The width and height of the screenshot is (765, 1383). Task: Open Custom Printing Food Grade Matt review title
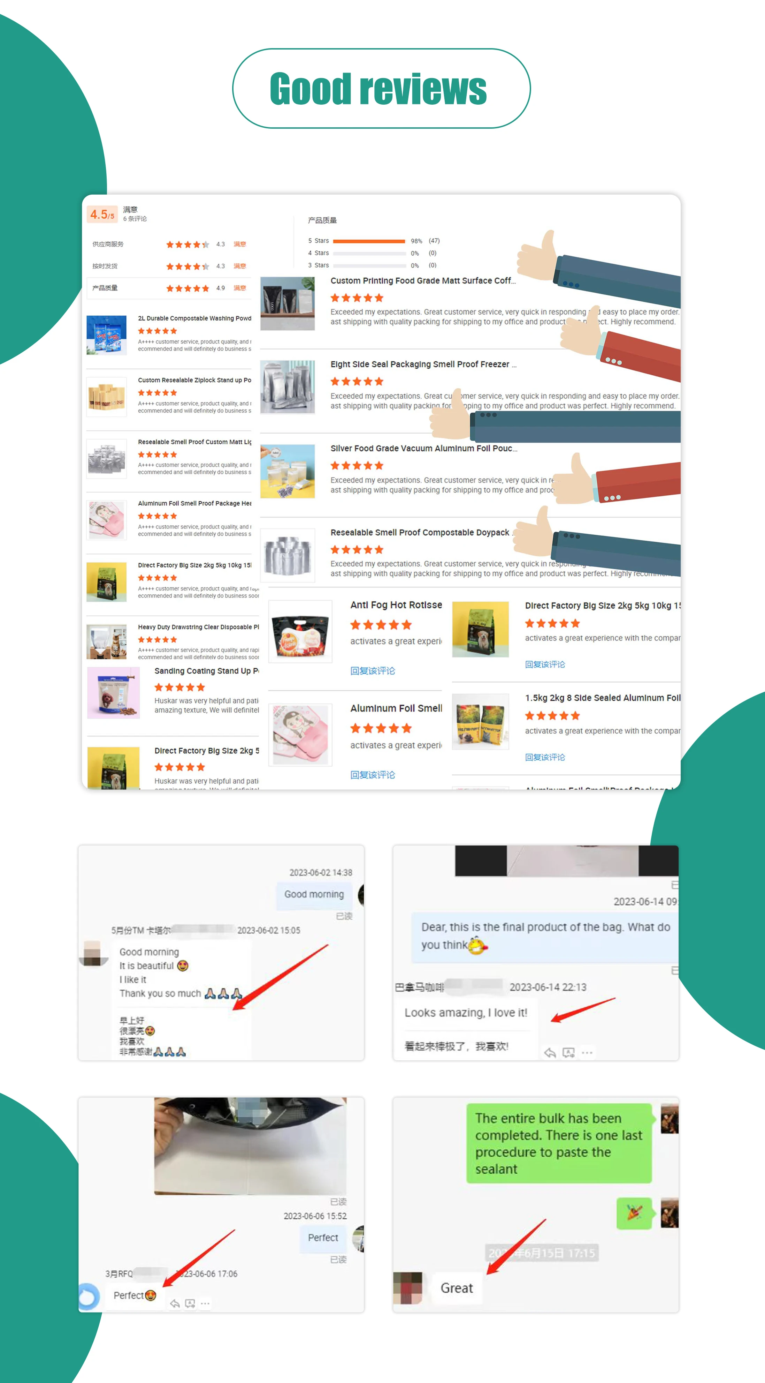point(423,281)
